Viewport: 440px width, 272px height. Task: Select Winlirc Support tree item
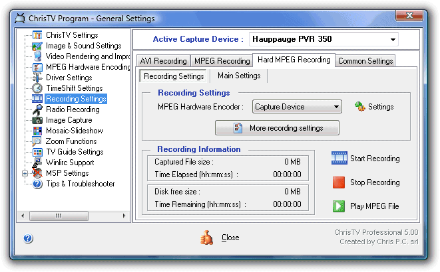point(70,163)
